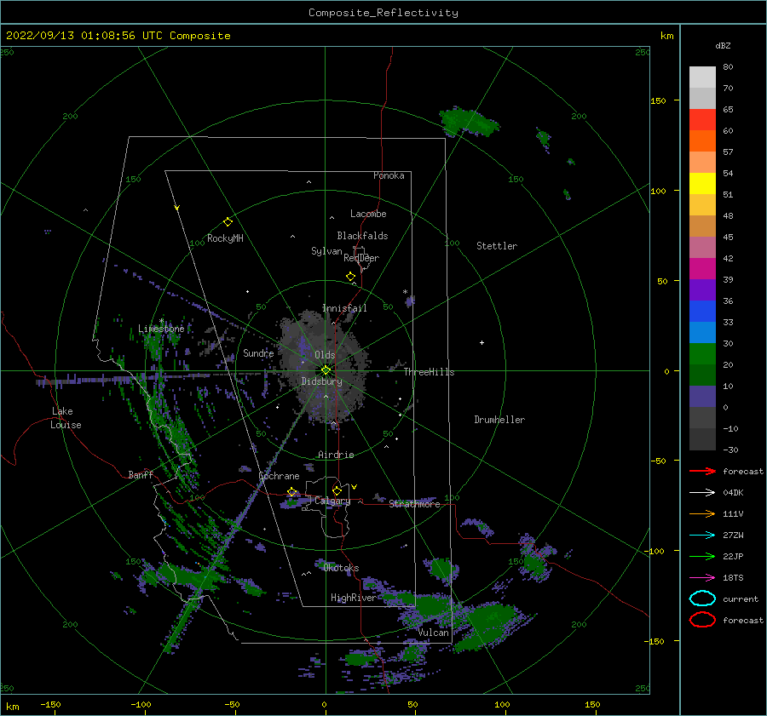
Task: Click the cyan current ellipse in legend
Action: click(x=702, y=599)
